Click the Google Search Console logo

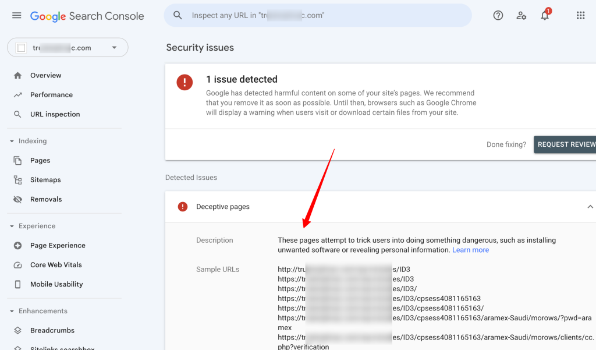coord(87,16)
